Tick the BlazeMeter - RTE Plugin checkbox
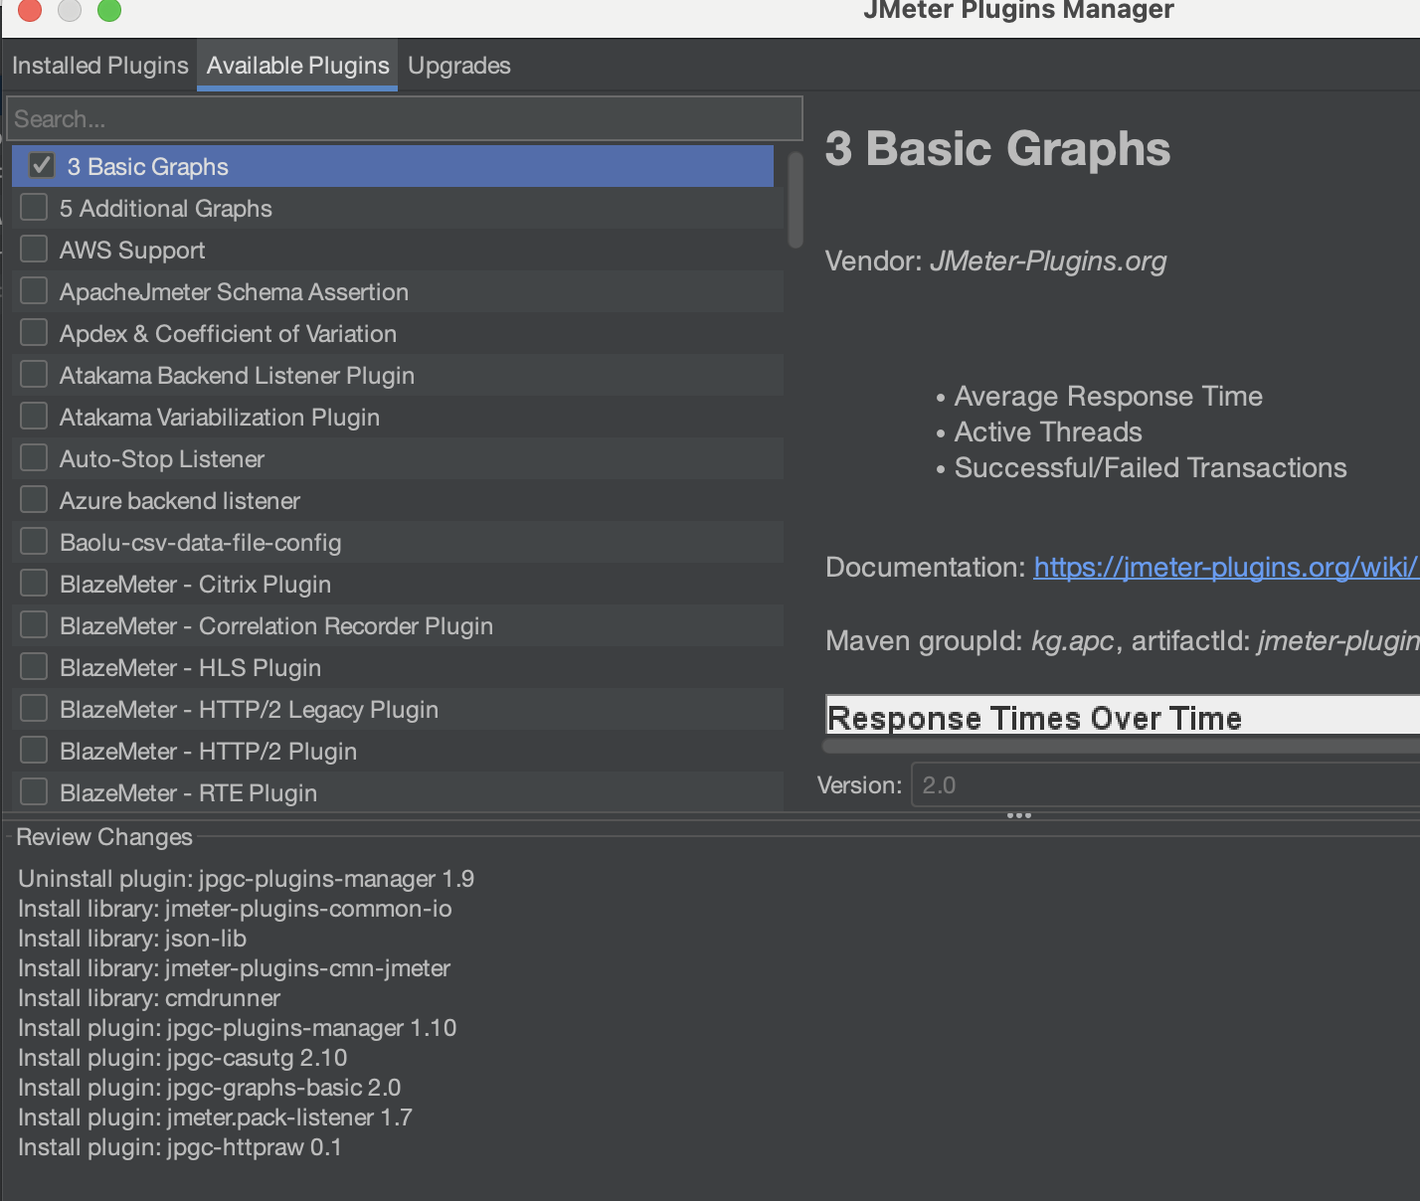The width and height of the screenshot is (1420, 1201). tap(34, 791)
